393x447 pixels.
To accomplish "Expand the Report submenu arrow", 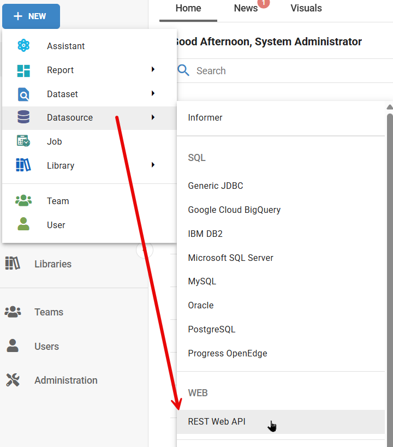I will point(153,70).
